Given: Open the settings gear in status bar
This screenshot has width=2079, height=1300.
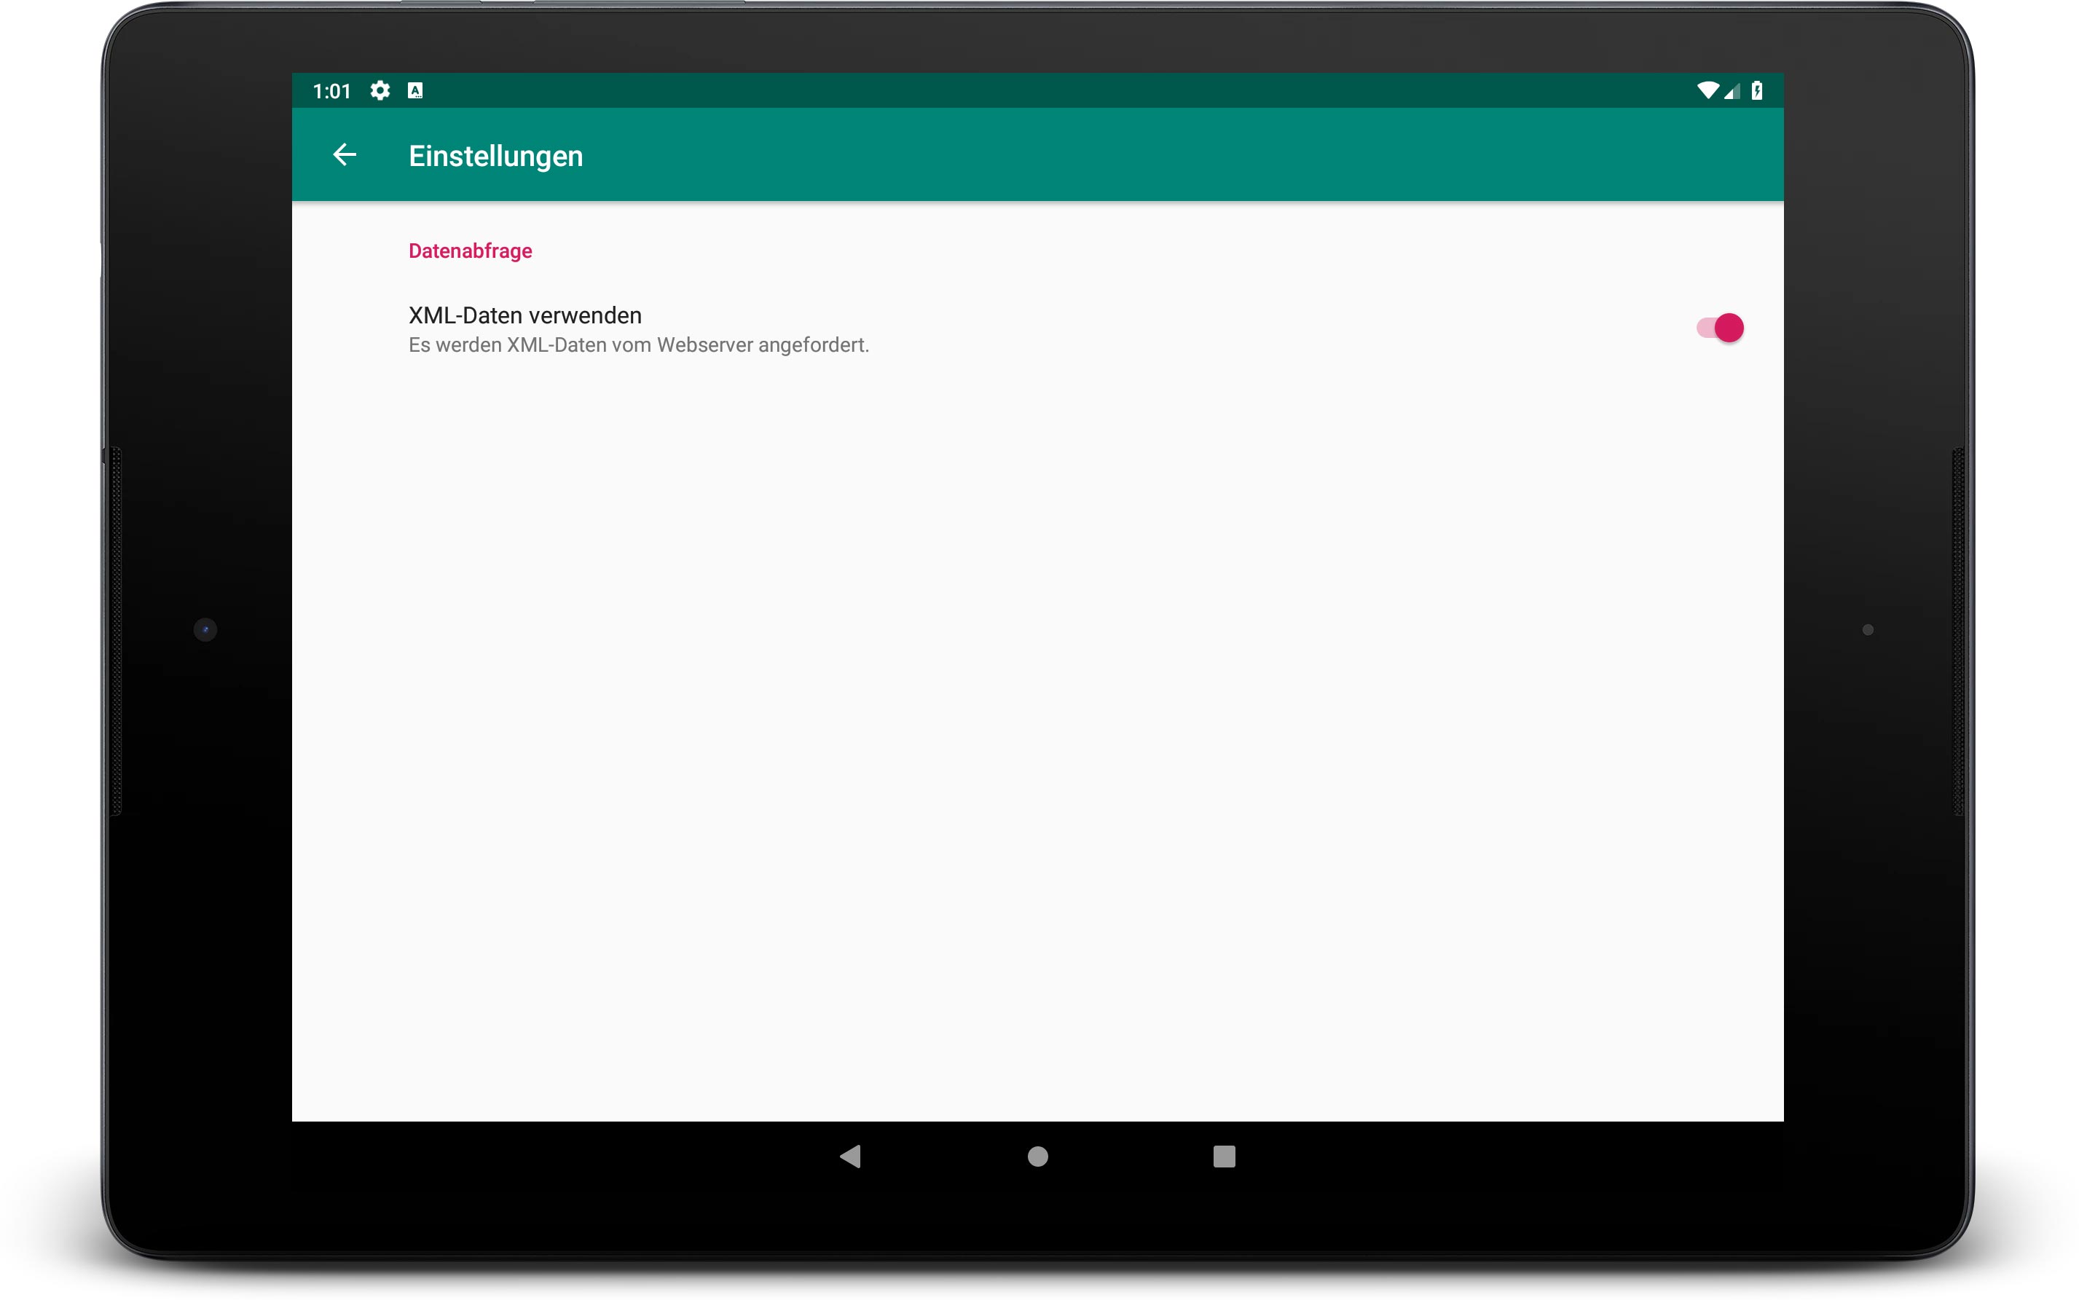Looking at the screenshot, I should click(x=380, y=90).
